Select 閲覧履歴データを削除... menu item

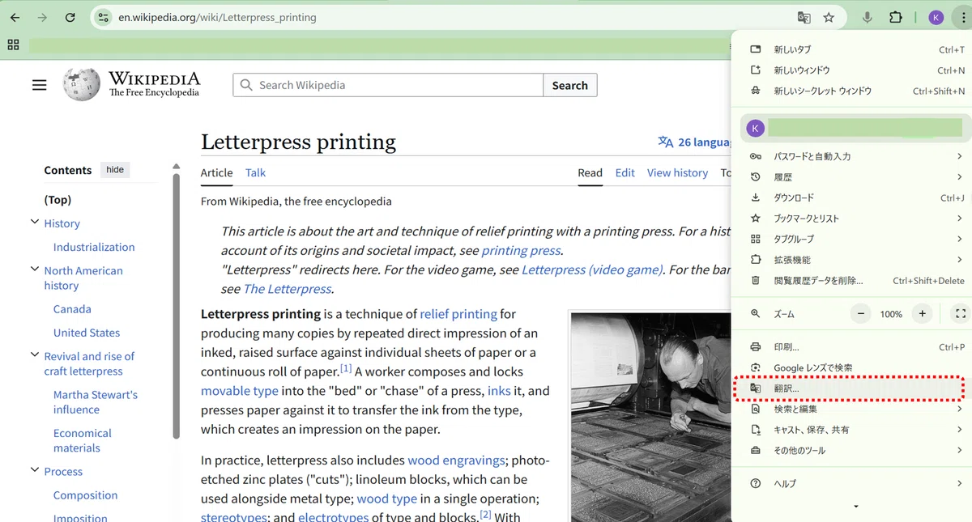click(851, 281)
